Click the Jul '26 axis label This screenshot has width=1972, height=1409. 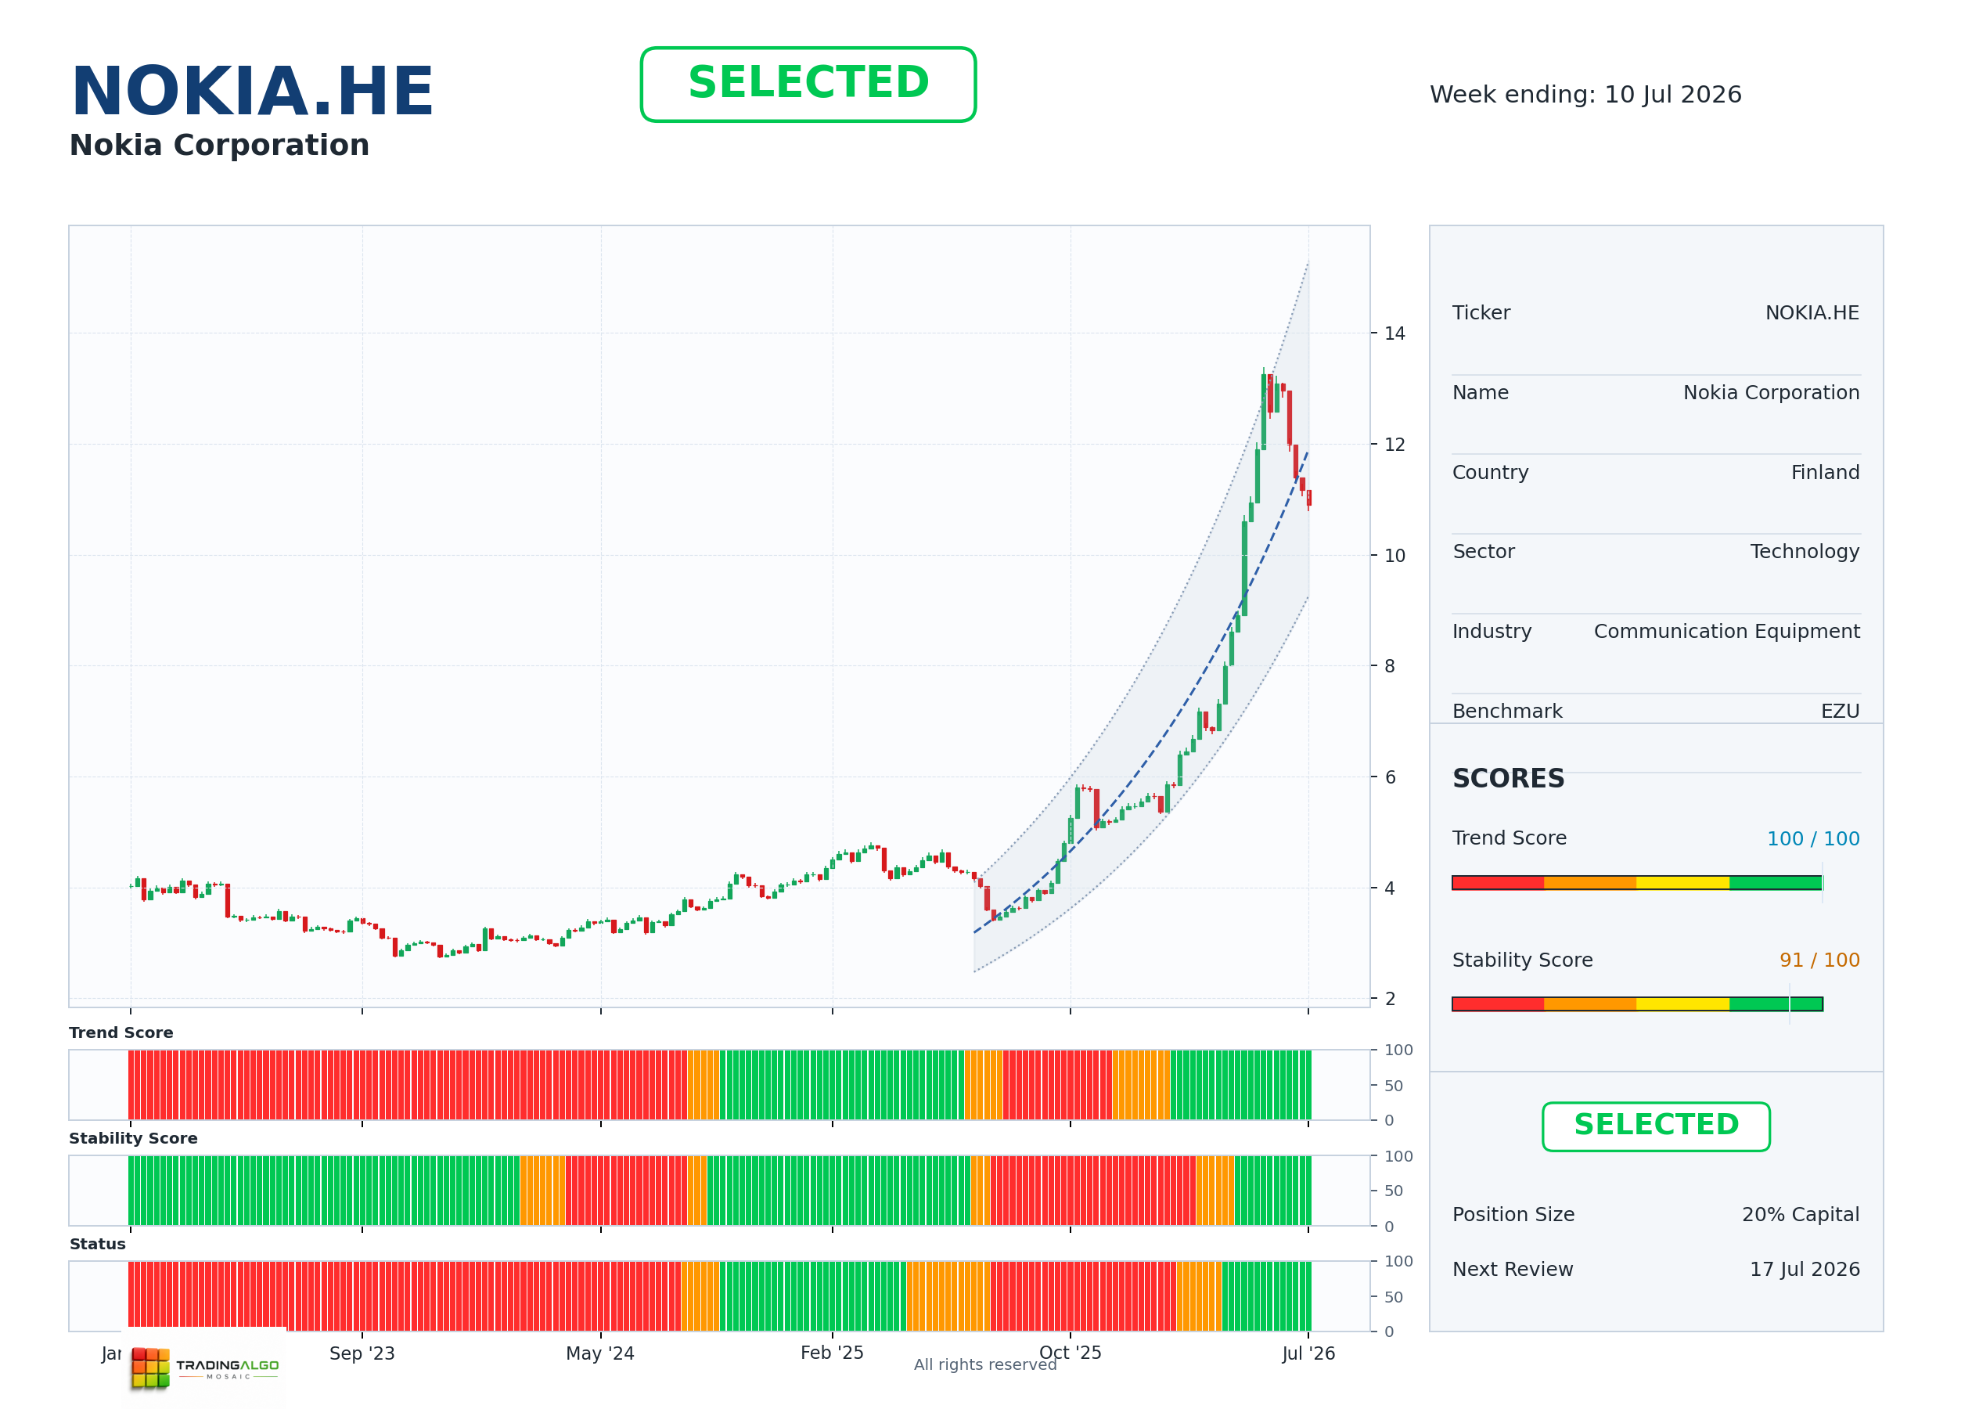[1308, 1353]
